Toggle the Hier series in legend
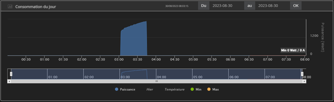The image size is (334, 102). [x=150, y=89]
